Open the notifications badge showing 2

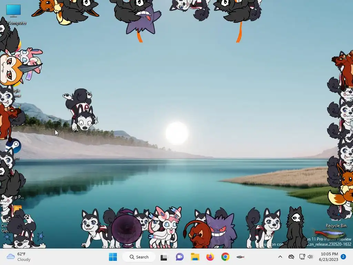tap(343, 257)
